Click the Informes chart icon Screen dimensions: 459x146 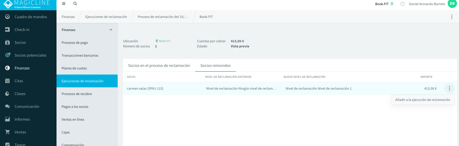(x=7, y=119)
